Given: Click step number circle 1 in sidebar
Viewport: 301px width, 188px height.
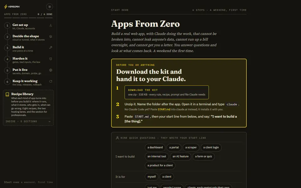Looking at the screenshot, I should pyautogui.click(x=7, y=25).
